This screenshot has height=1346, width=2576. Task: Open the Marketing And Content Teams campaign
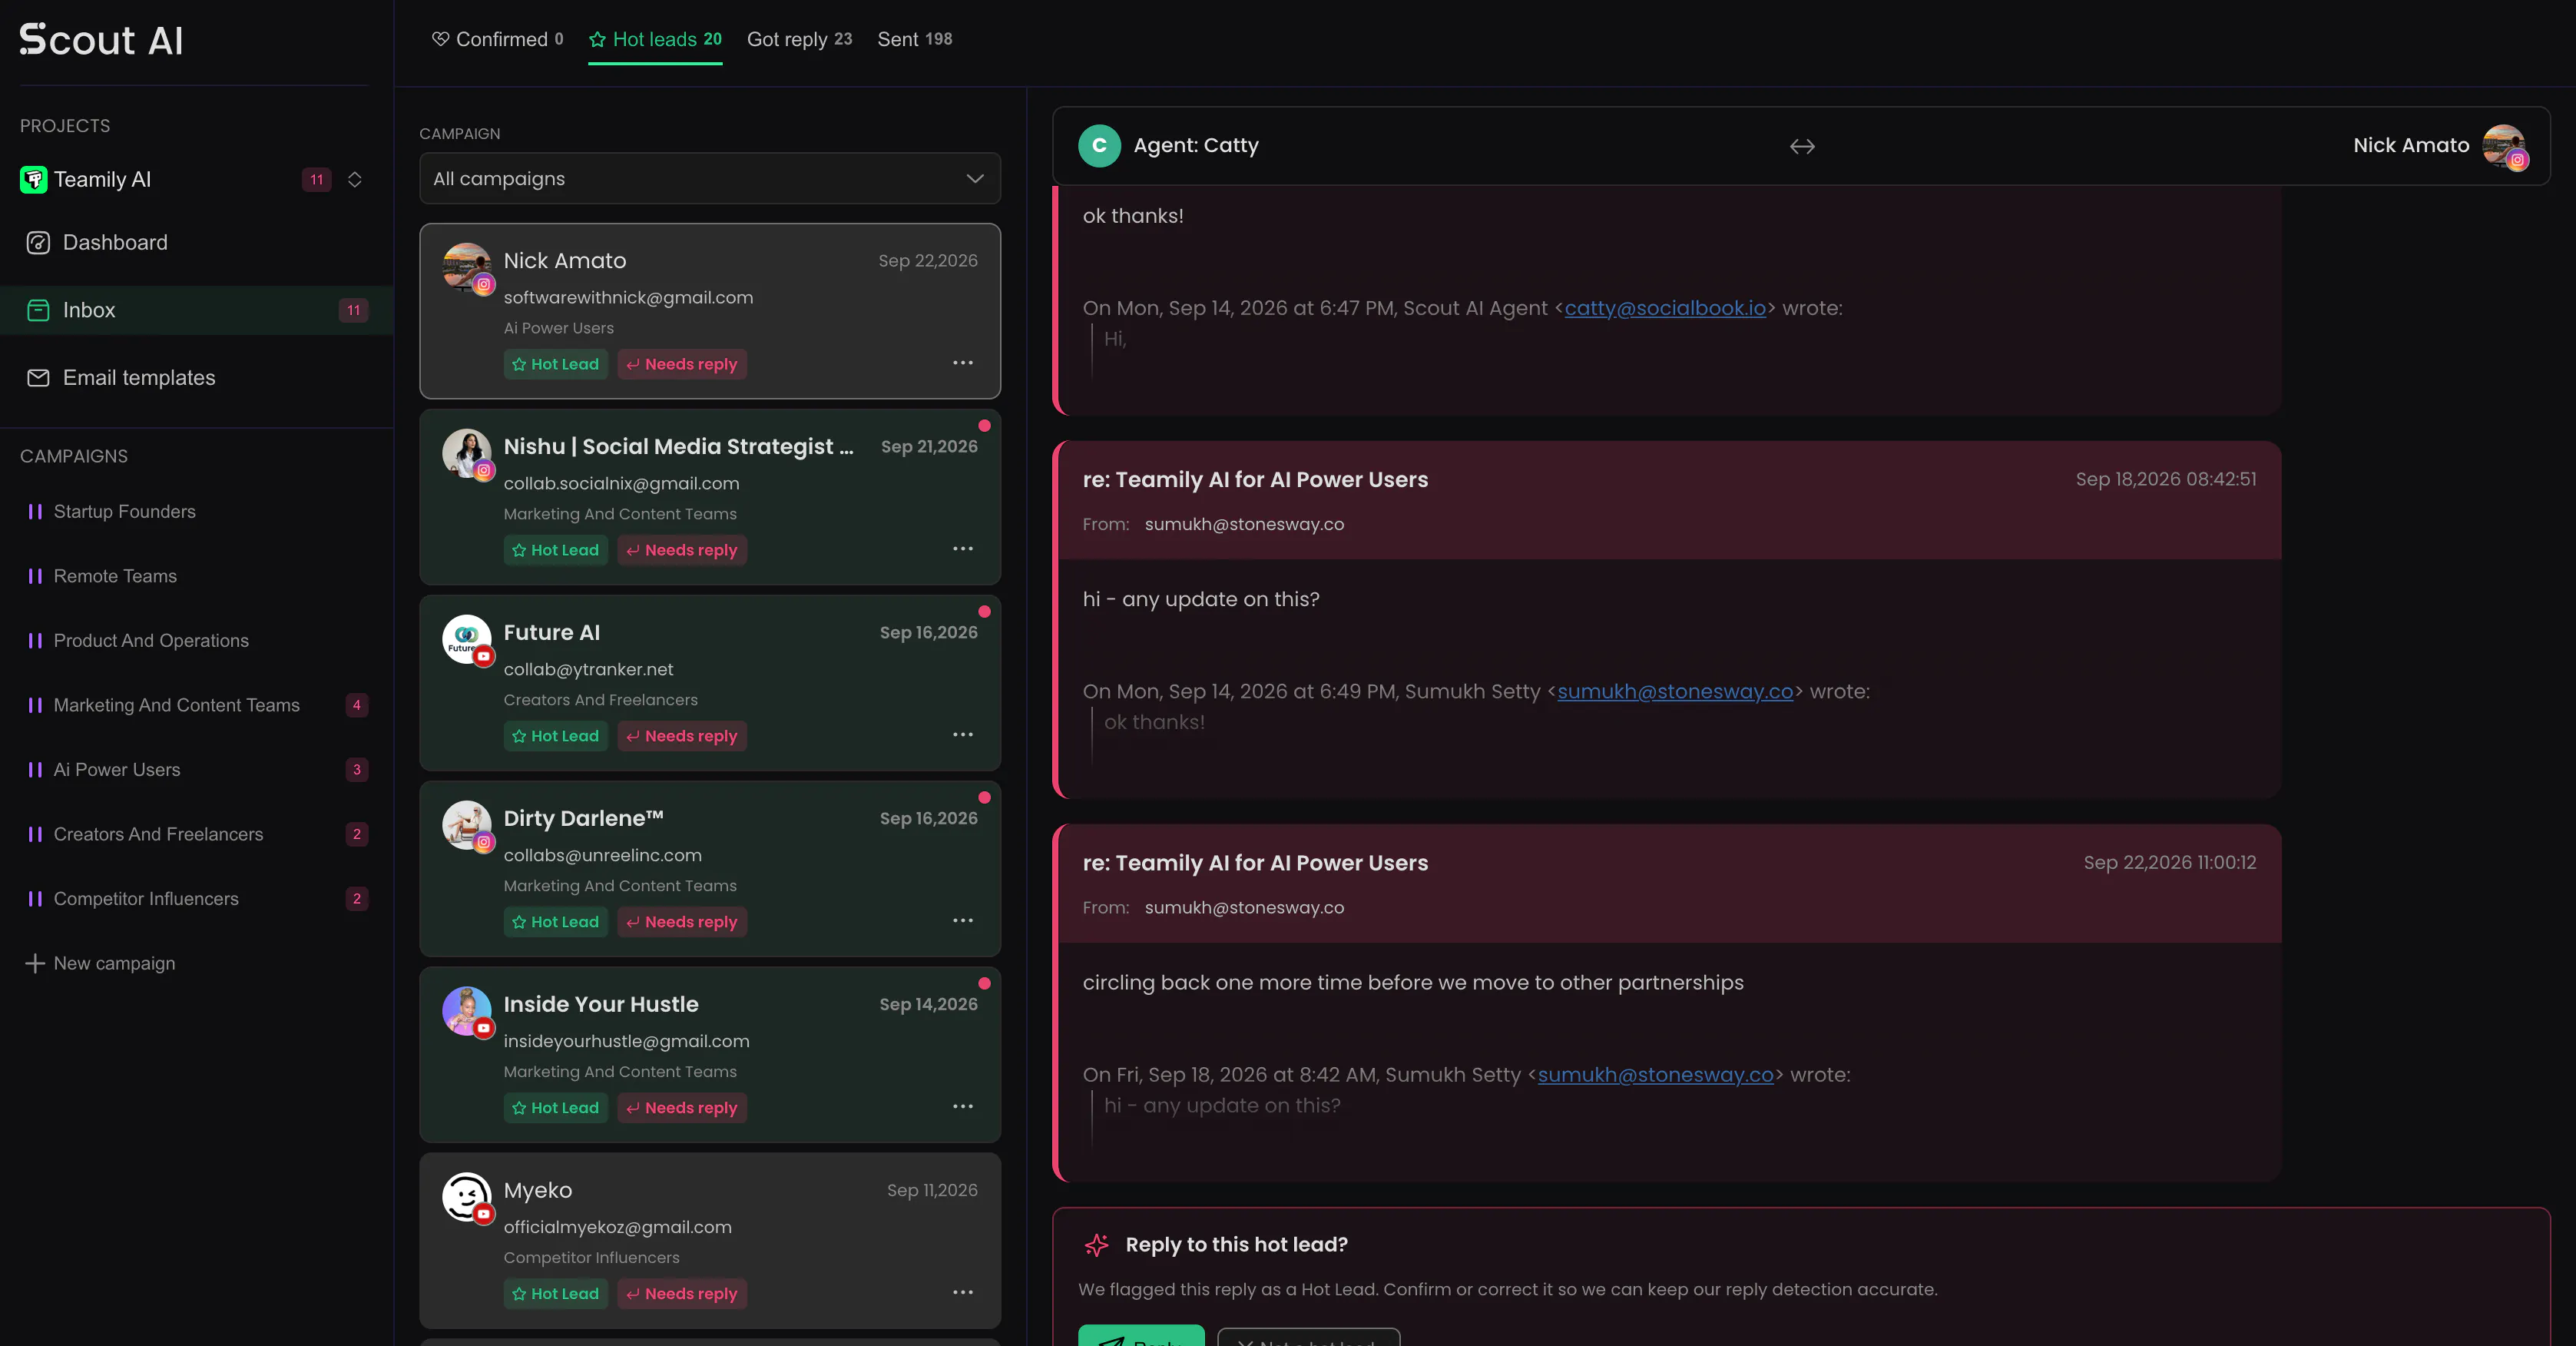point(176,705)
